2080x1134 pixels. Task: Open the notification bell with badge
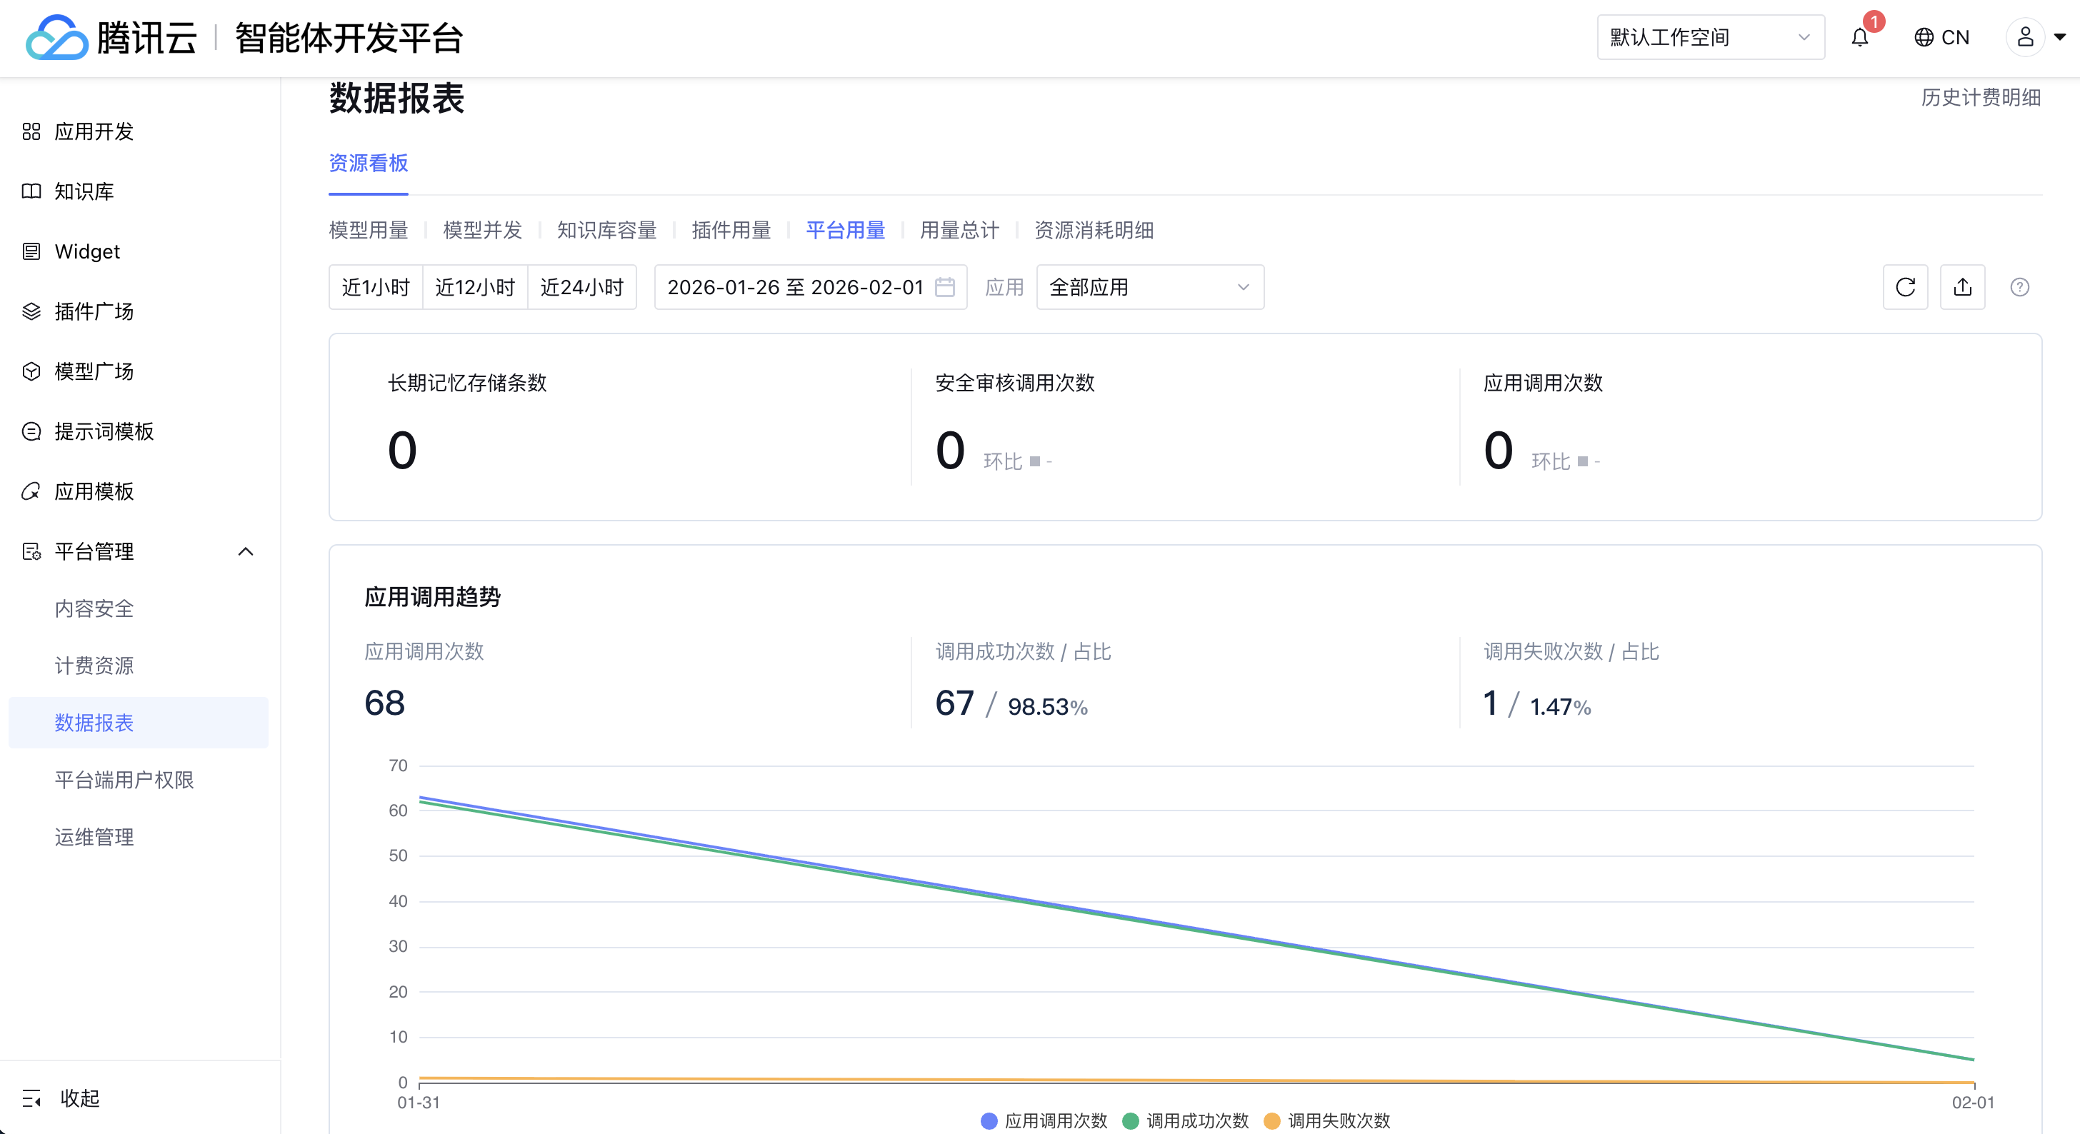coord(1861,37)
